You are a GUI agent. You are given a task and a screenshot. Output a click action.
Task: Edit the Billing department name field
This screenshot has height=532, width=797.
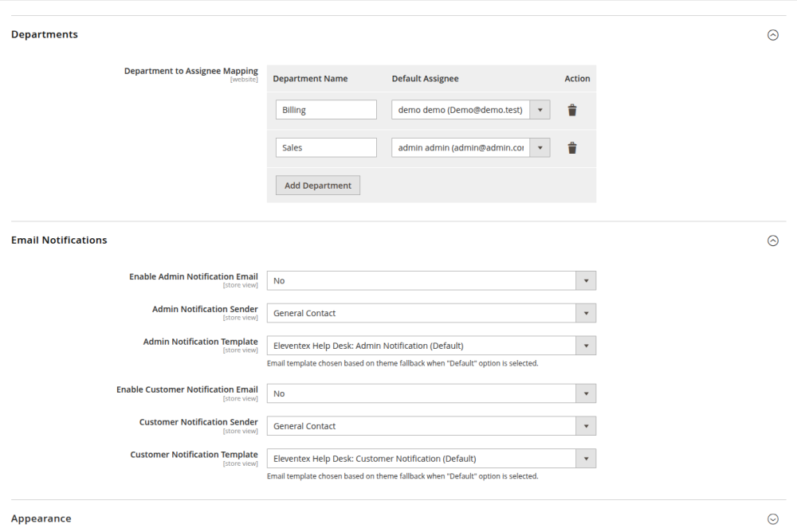click(x=326, y=110)
